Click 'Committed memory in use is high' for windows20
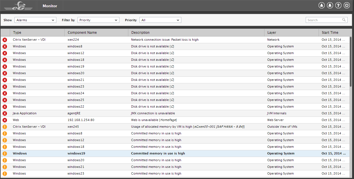 click(156, 160)
